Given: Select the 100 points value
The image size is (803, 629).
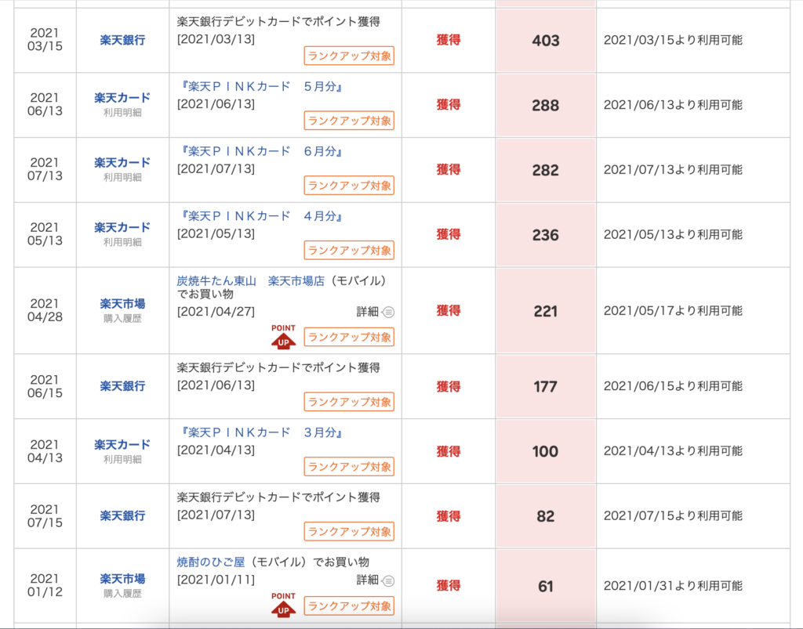Looking at the screenshot, I should pyautogui.click(x=546, y=451).
